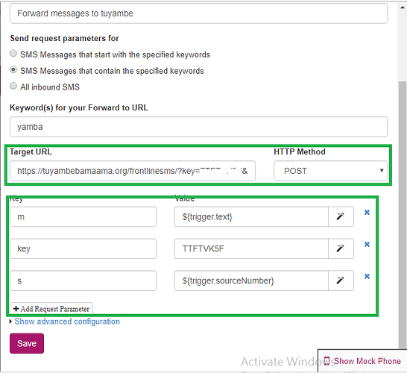Edit the value field '${trigger.text}'
This screenshot has width=407, height=373.
tap(251, 216)
